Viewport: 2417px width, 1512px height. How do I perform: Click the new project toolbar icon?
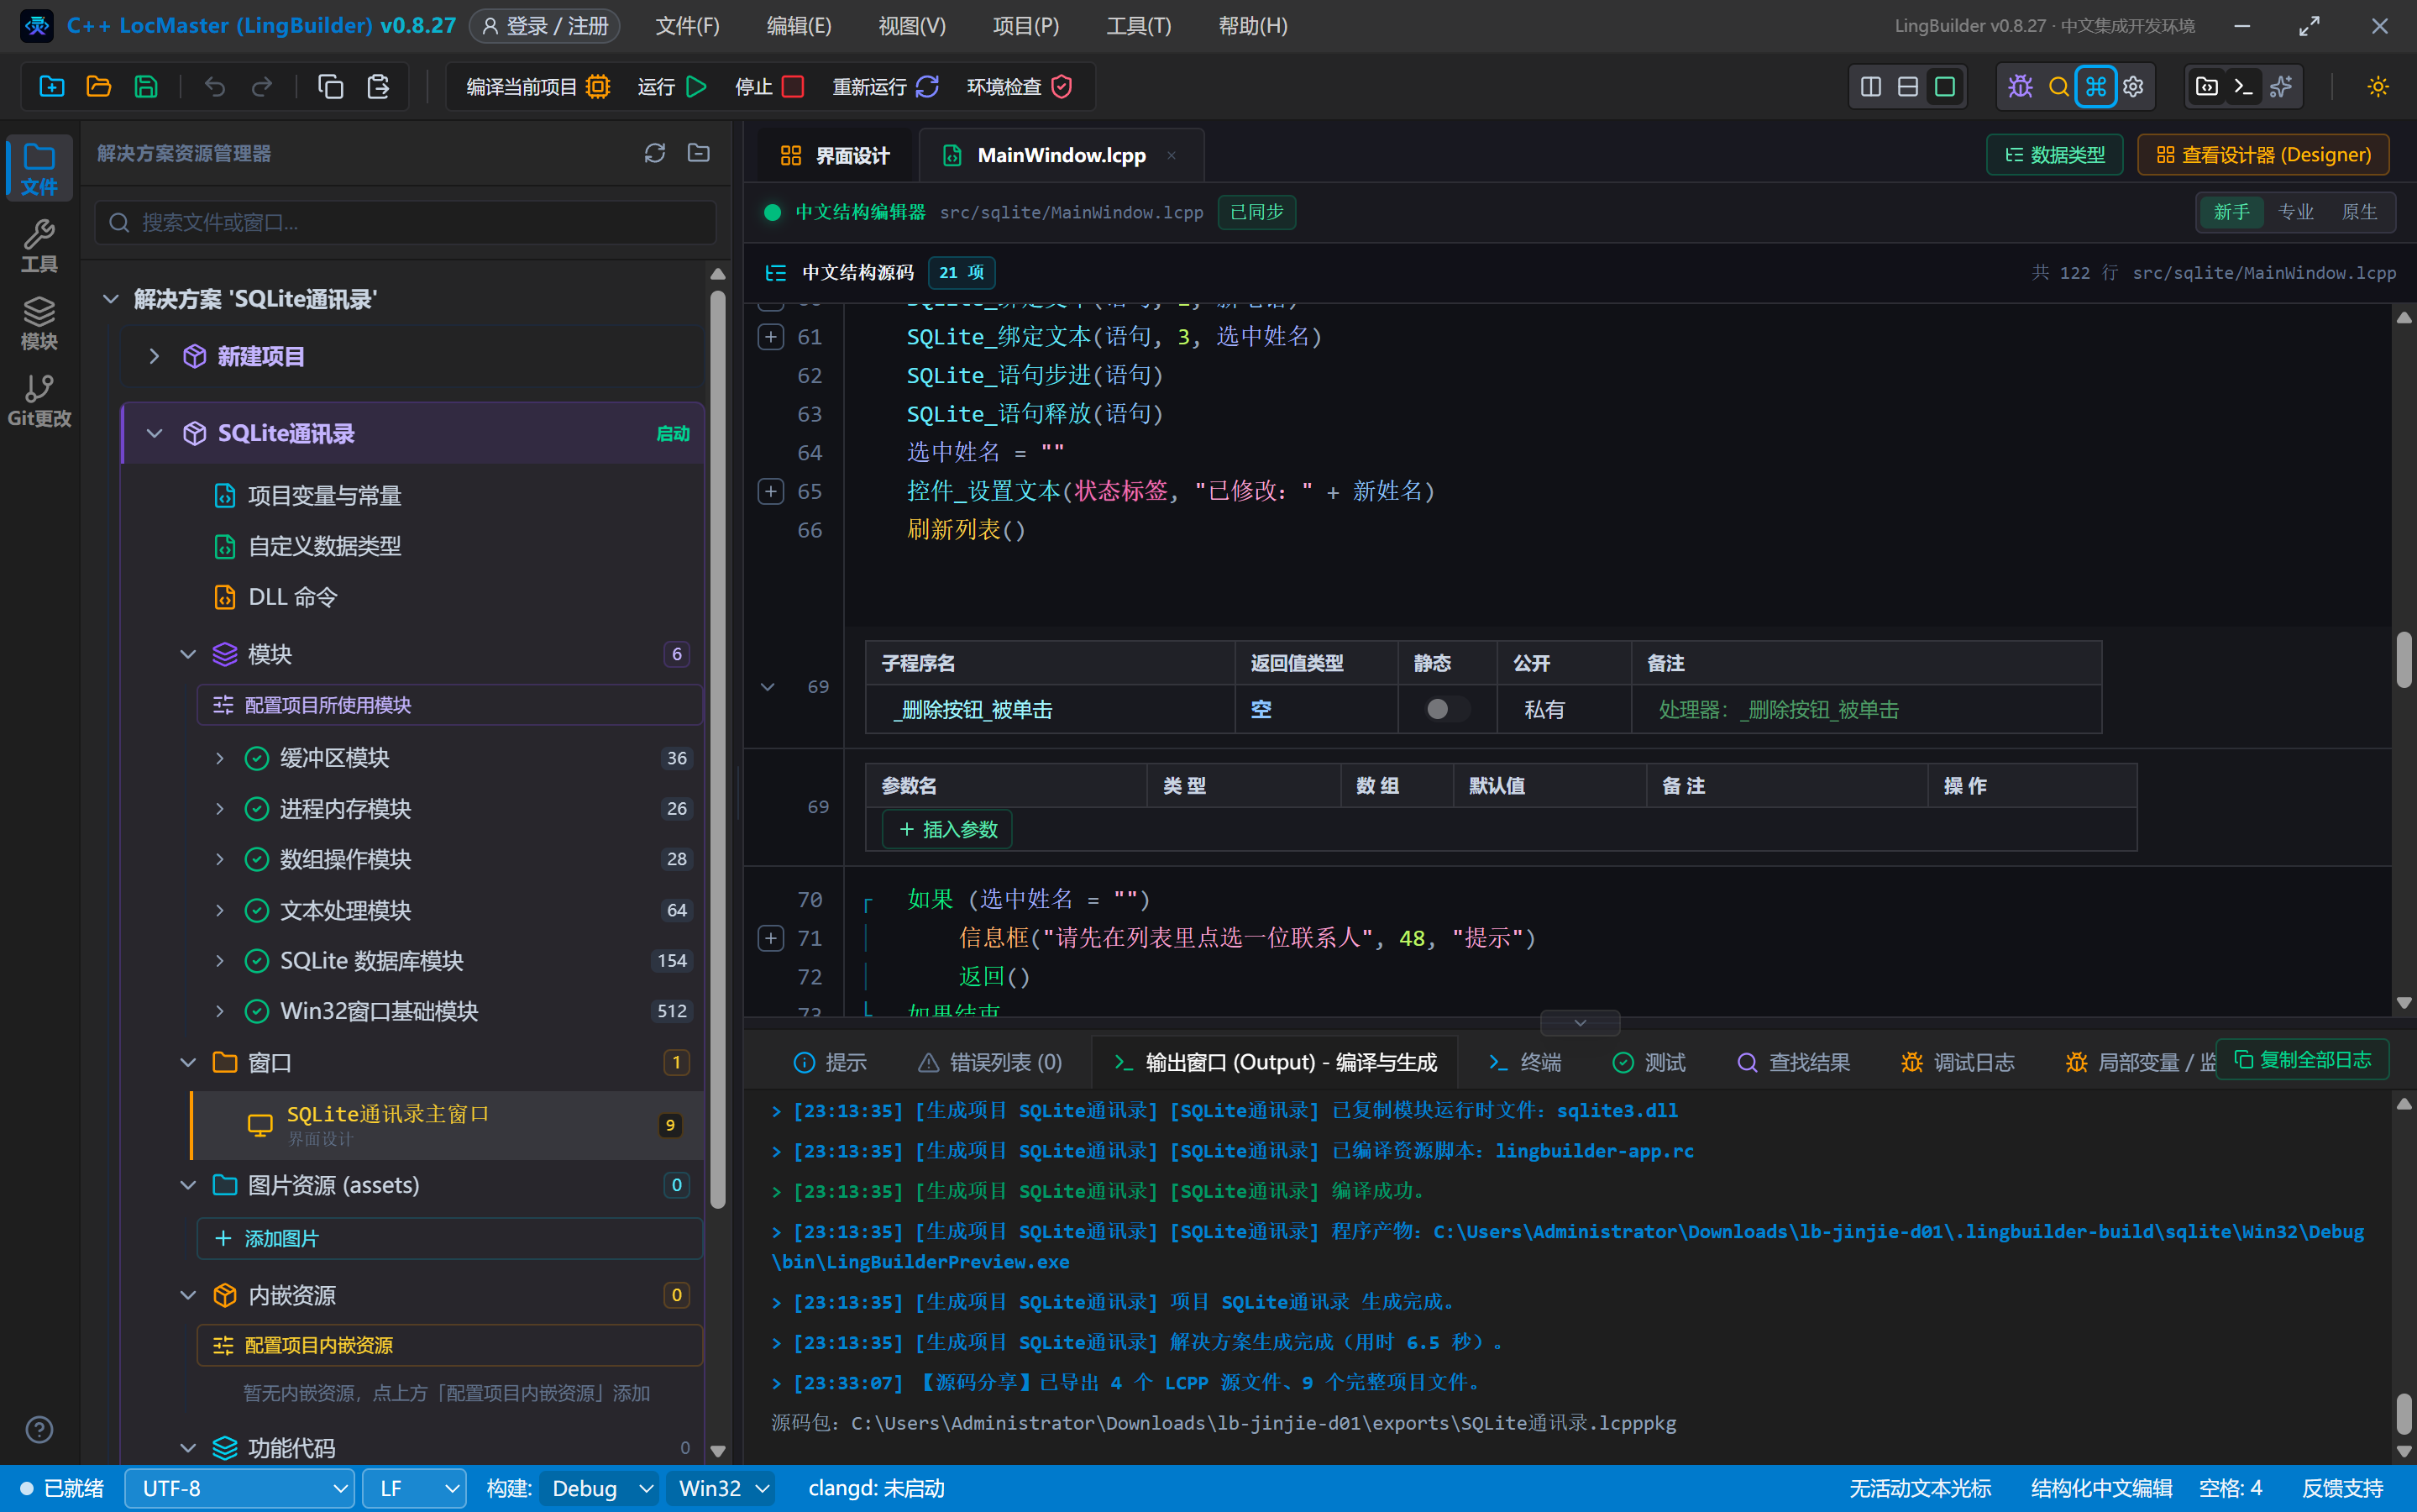click(52, 87)
